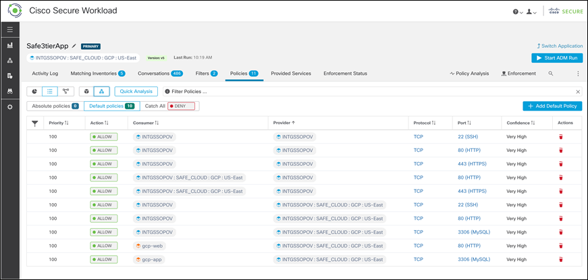588x280 pixels.
Task: Click the PRIMARY badge next to Safe3tierApp
Action: coord(90,47)
